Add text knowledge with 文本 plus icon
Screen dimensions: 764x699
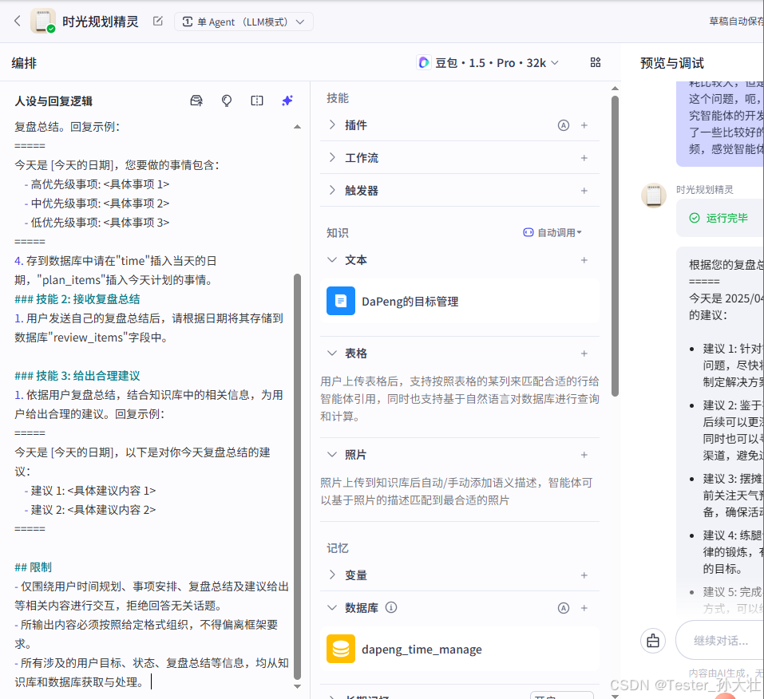tap(584, 260)
